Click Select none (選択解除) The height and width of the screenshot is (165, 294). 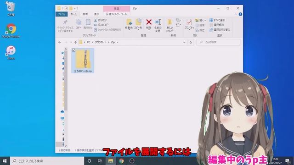tap(217, 25)
